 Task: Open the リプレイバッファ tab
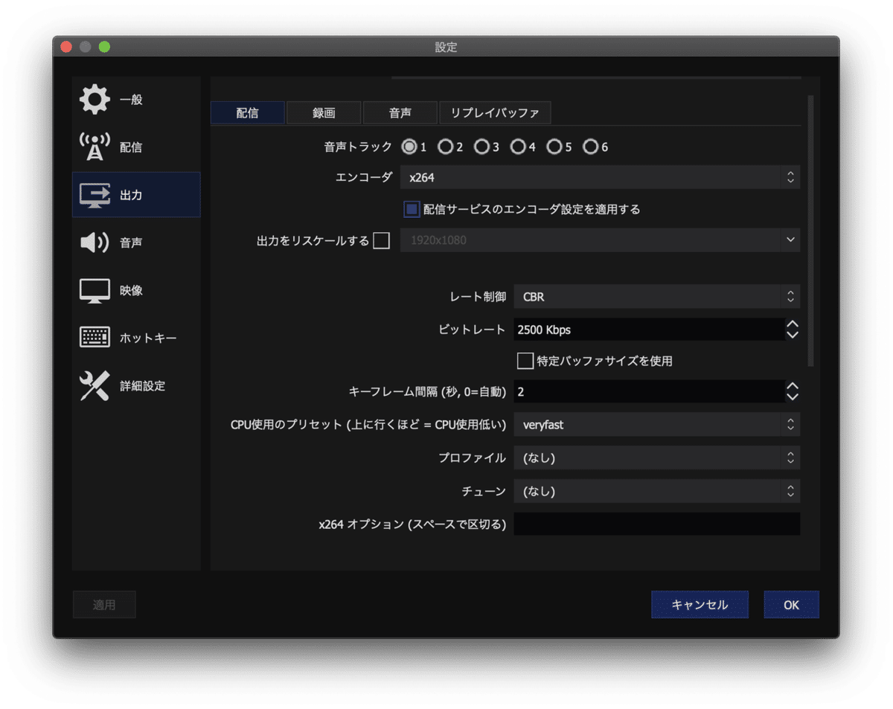(495, 112)
